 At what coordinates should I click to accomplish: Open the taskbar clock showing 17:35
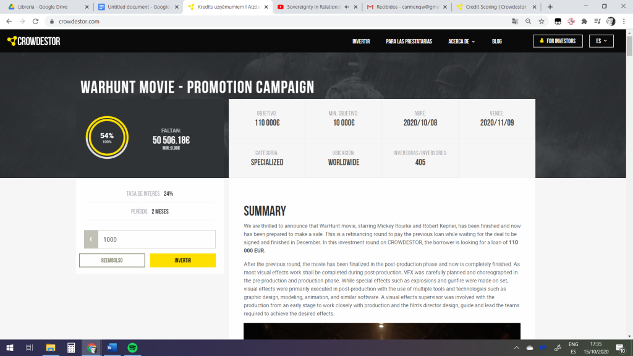pos(596,347)
